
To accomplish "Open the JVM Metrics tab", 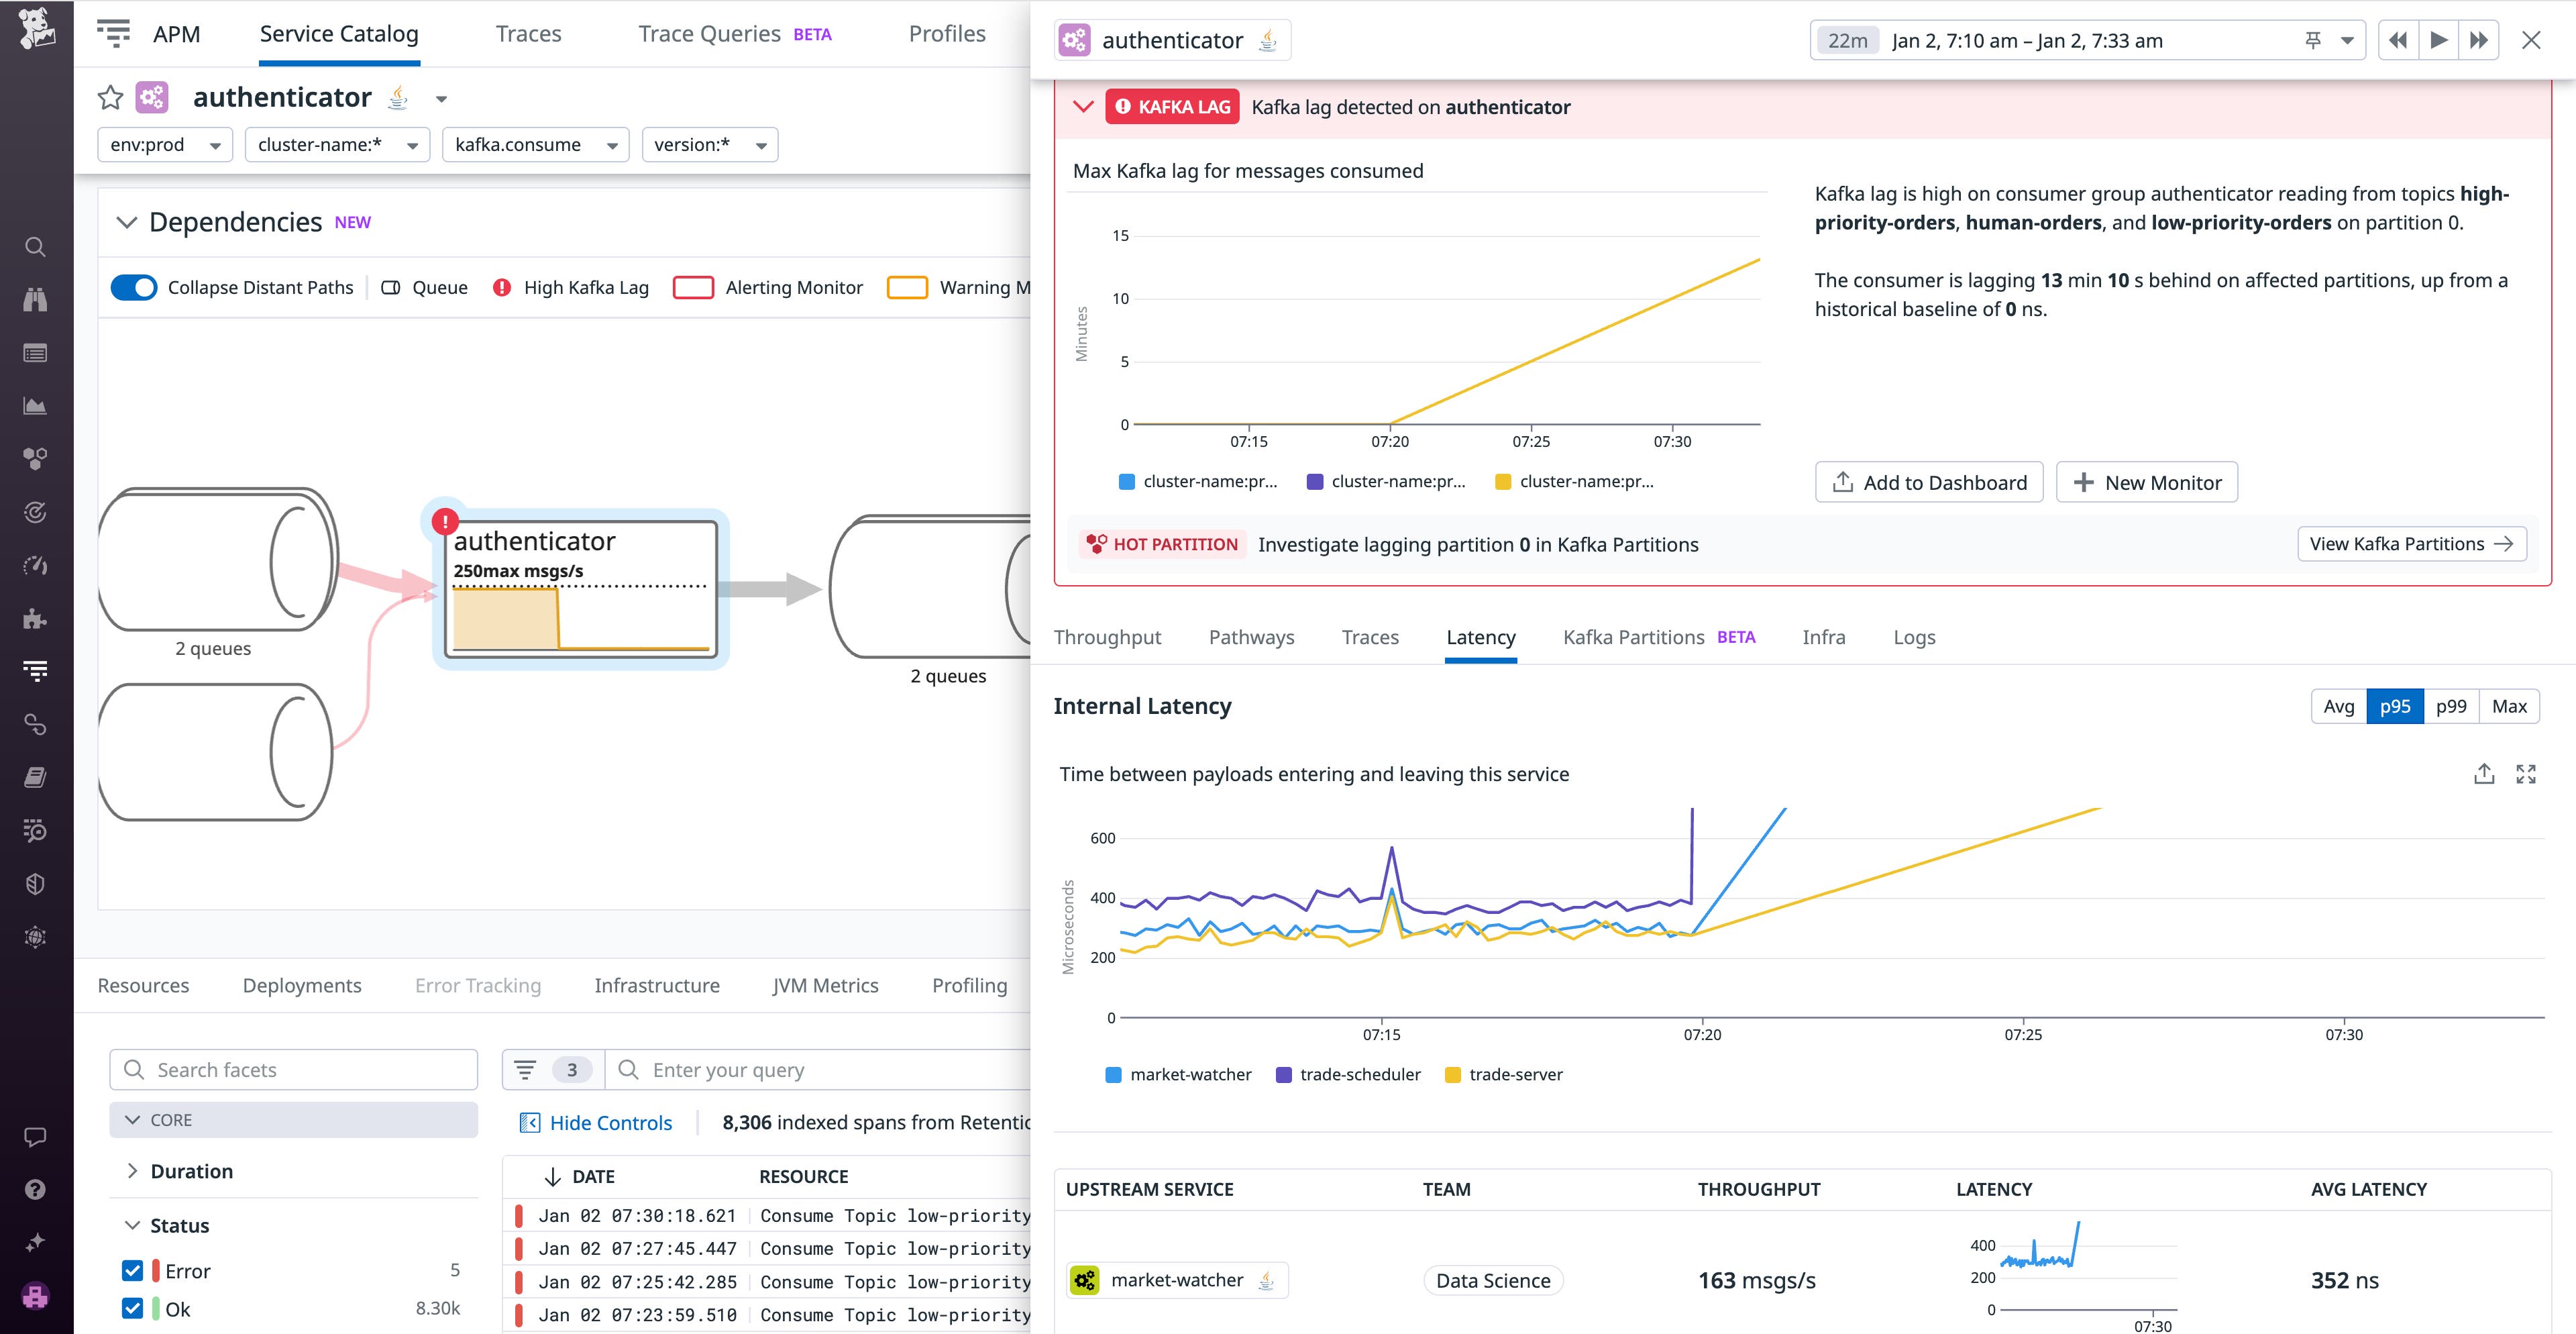I will pos(825,985).
